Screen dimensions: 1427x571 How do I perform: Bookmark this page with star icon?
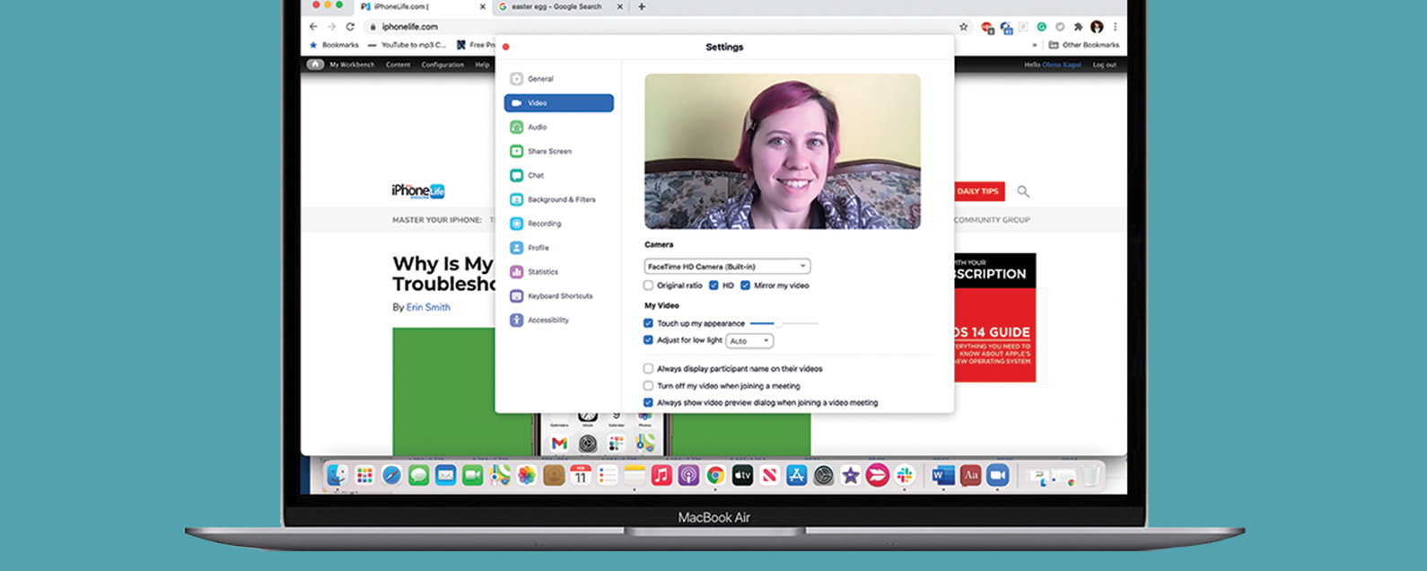pyautogui.click(x=964, y=27)
